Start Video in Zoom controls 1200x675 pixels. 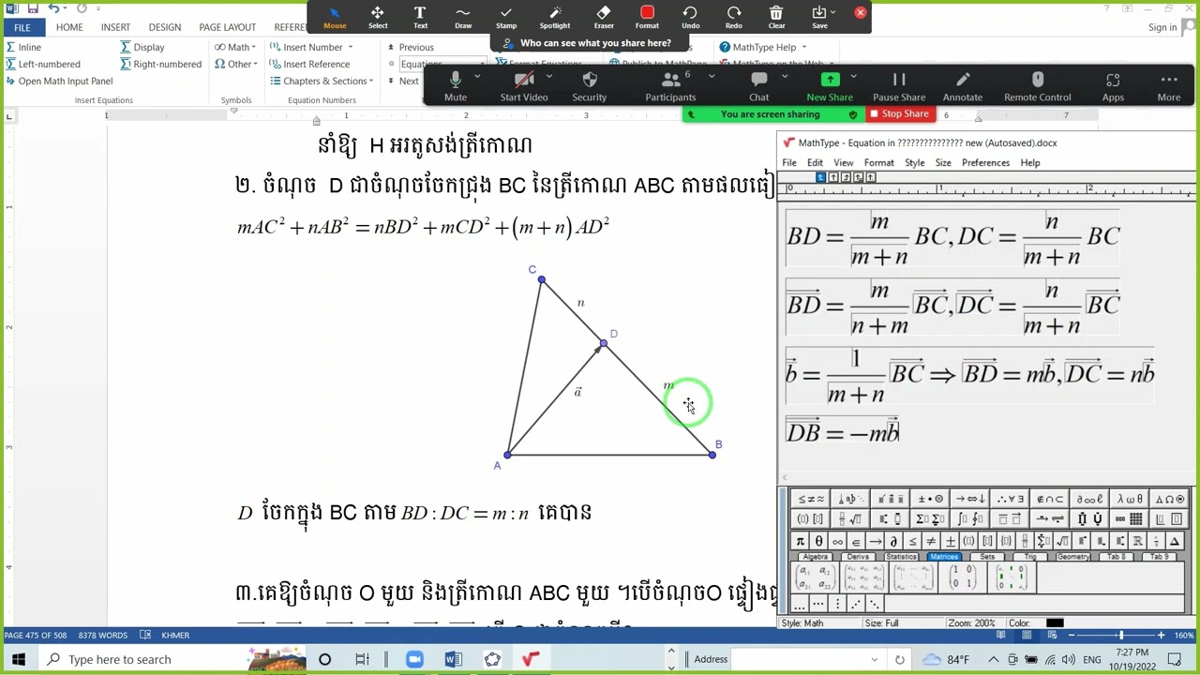click(x=524, y=86)
